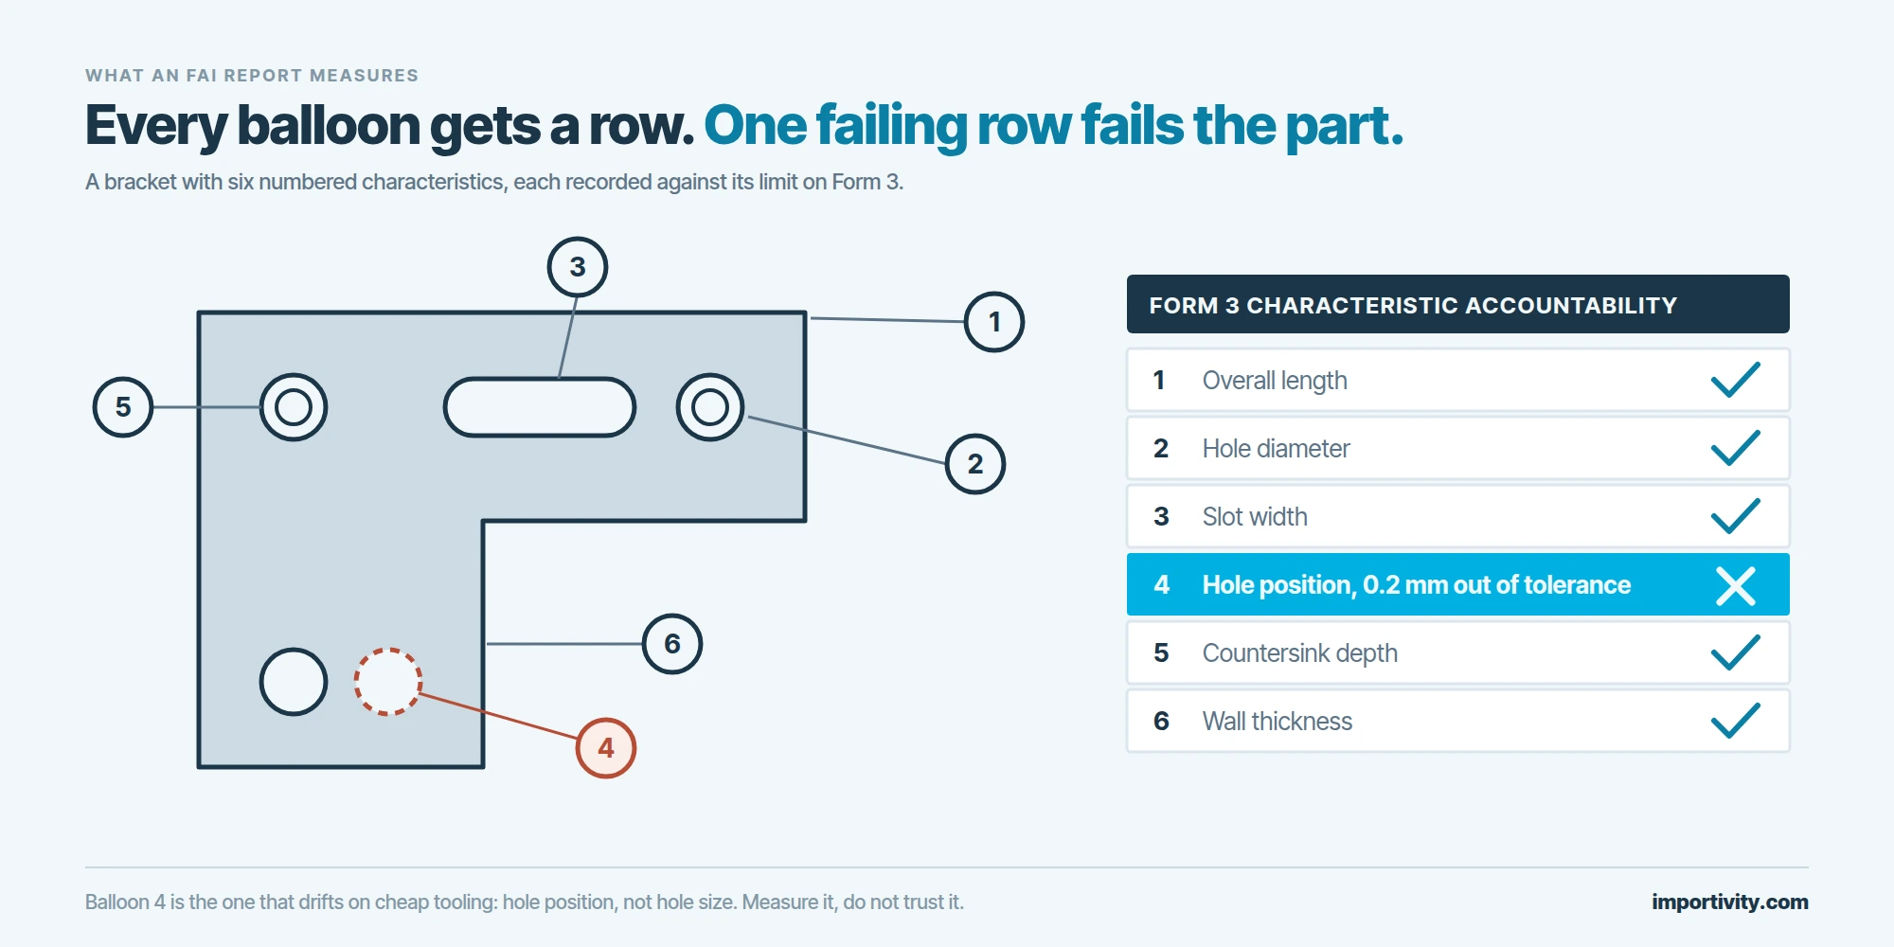Select the Countersink depth row
This screenshot has height=947, width=1894.
click(x=1458, y=652)
